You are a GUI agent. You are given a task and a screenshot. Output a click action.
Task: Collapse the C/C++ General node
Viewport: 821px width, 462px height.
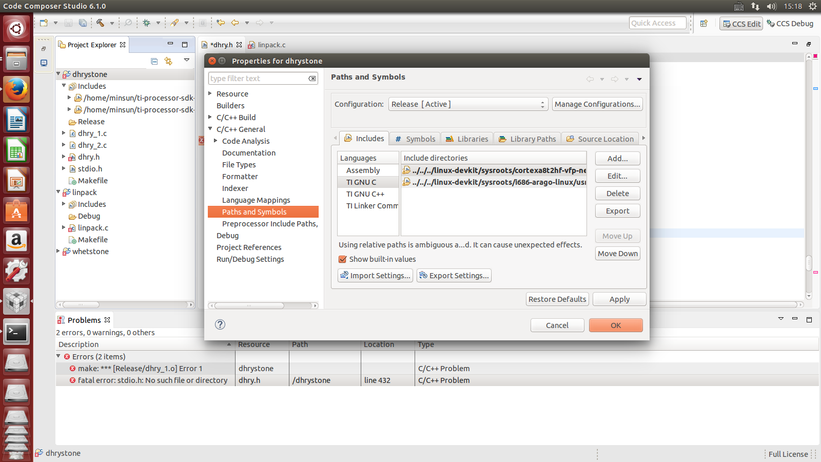click(x=210, y=129)
